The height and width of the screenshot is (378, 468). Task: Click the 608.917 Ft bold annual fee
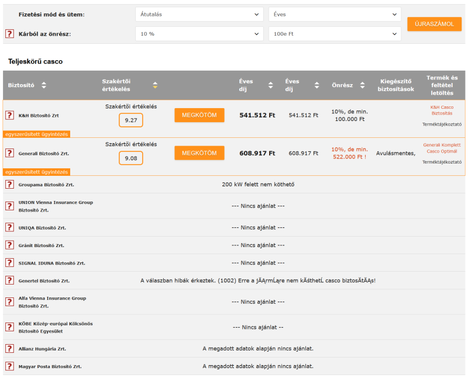click(257, 153)
